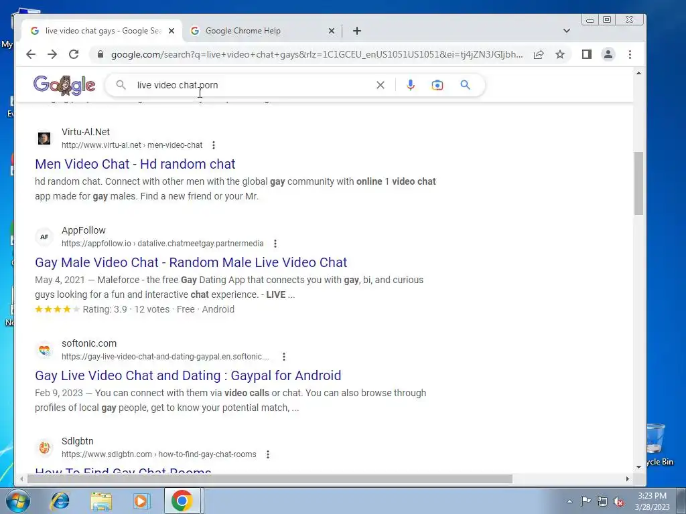Open the Action Center flag icon
Image resolution: width=686 pixels, height=514 pixels.
(586, 501)
